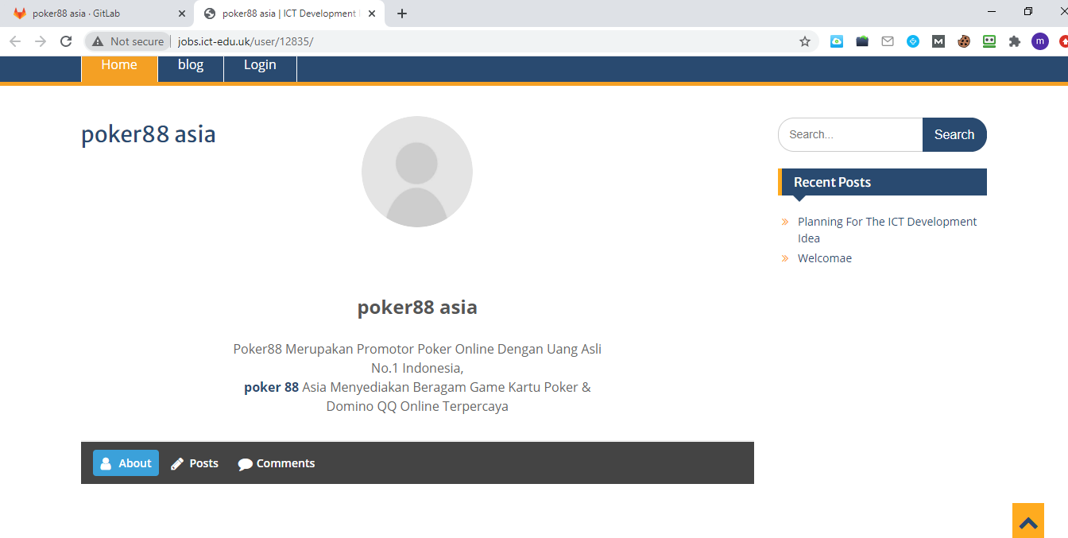Click the green robot extension icon

(x=989, y=41)
